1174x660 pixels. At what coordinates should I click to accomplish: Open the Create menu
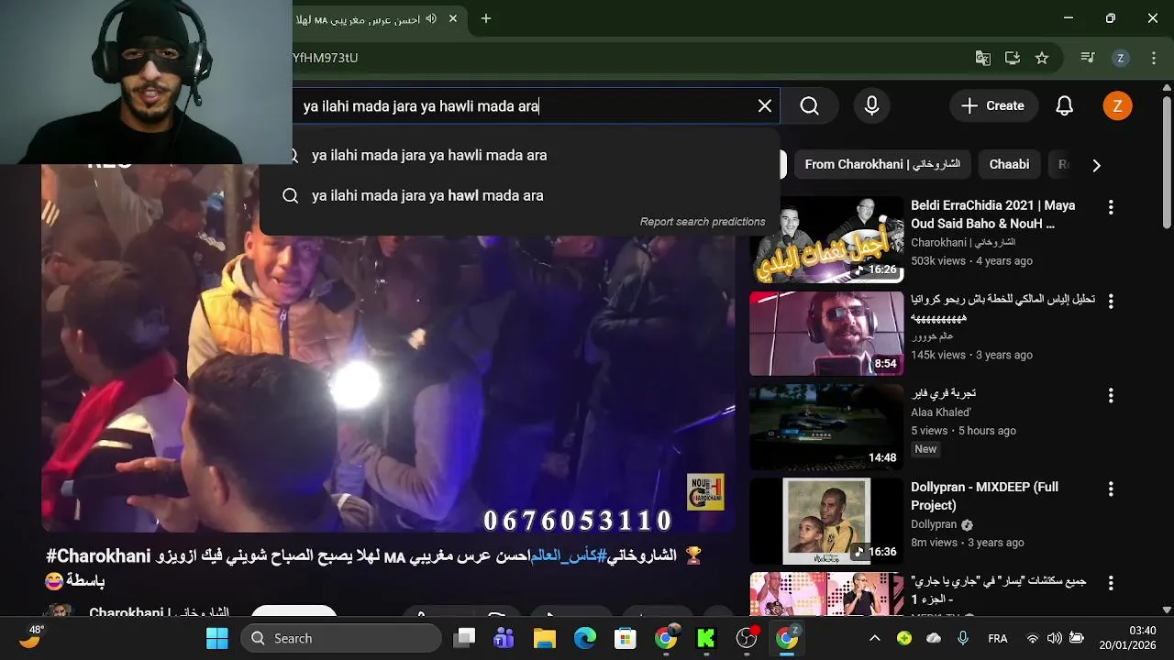tap(992, 106)
